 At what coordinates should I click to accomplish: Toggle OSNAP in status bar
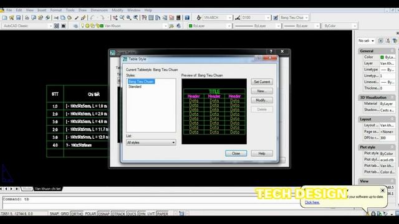(104, 214)
